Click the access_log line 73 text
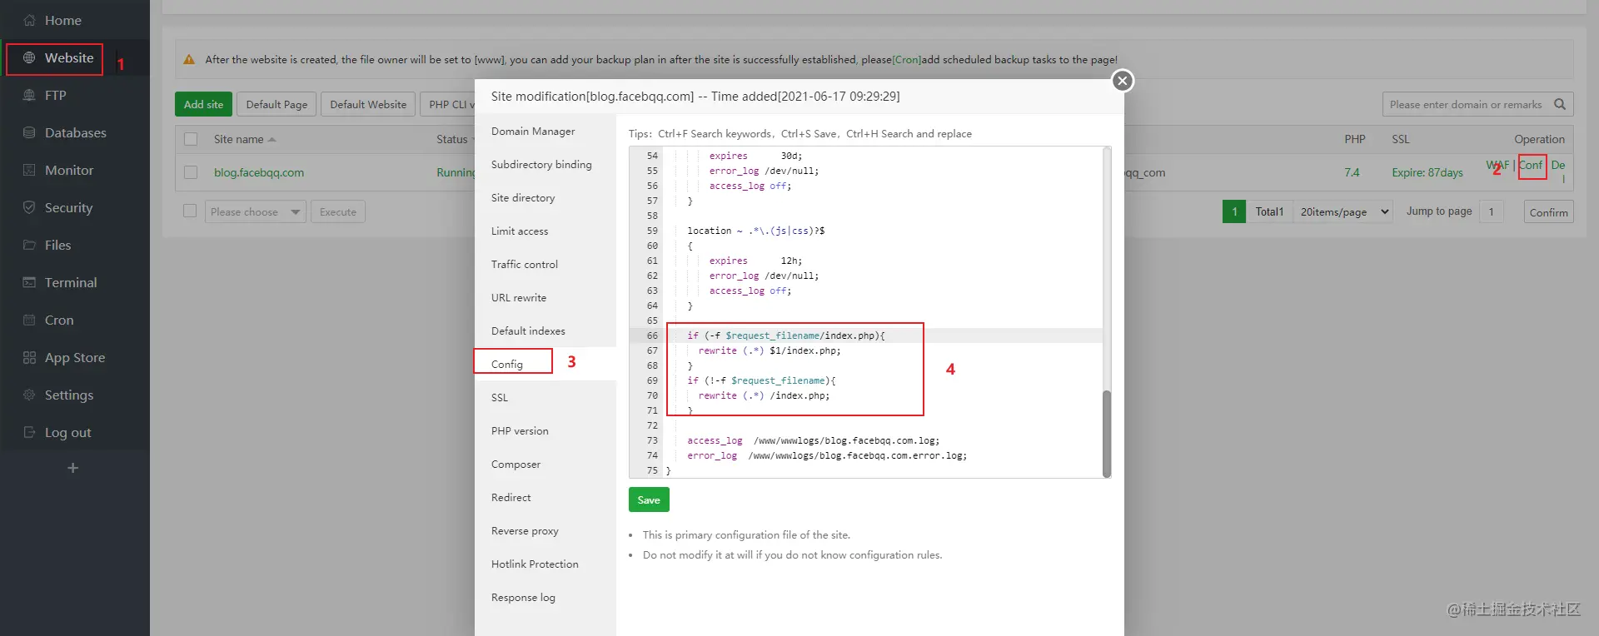1599x636 pixels. [813, 440]
